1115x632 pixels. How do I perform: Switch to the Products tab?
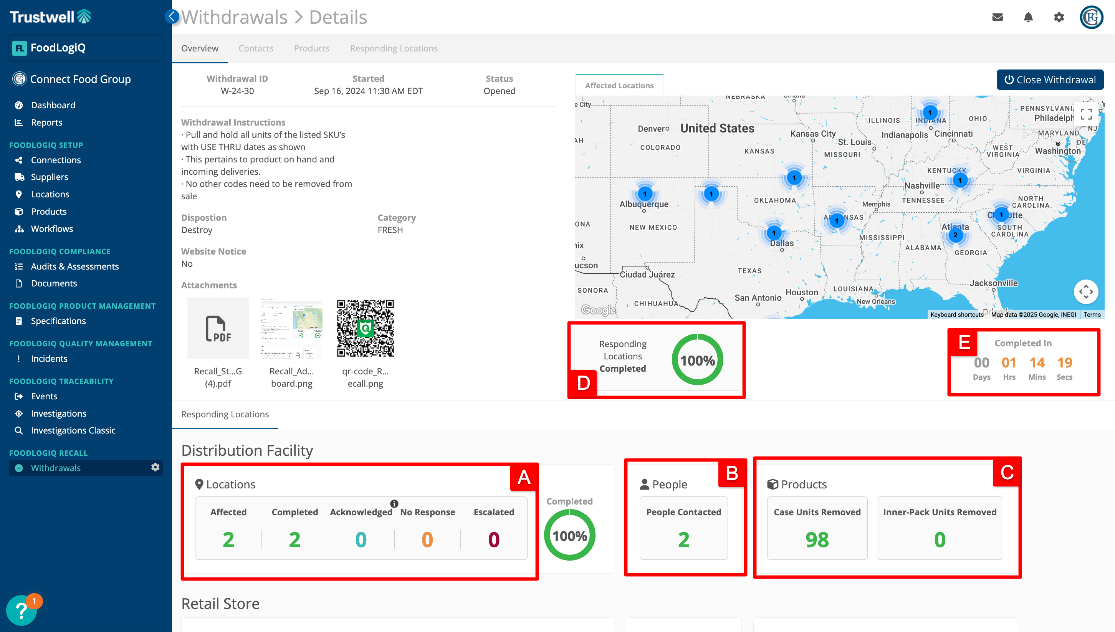[x=312, y=48]
